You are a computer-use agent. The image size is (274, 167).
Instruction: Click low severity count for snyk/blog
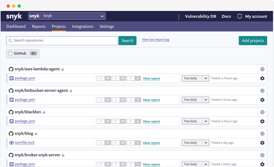(x=134, y=143)
